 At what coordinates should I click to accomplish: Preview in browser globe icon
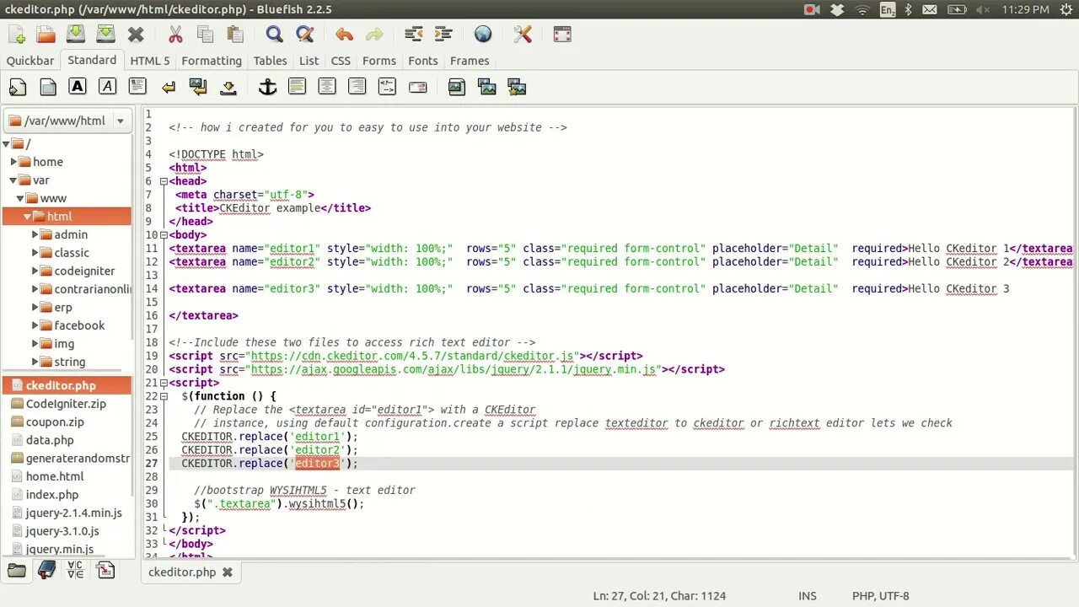pos(483,35)
